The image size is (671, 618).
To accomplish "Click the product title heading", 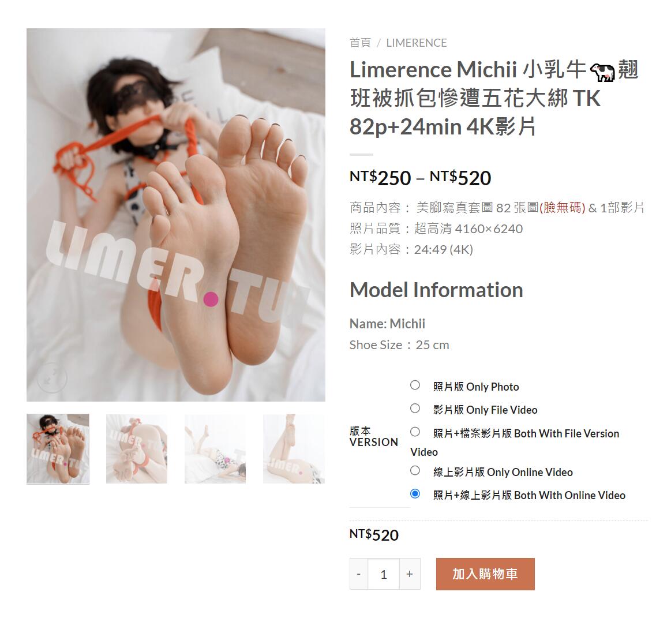I will coord(494,98).
